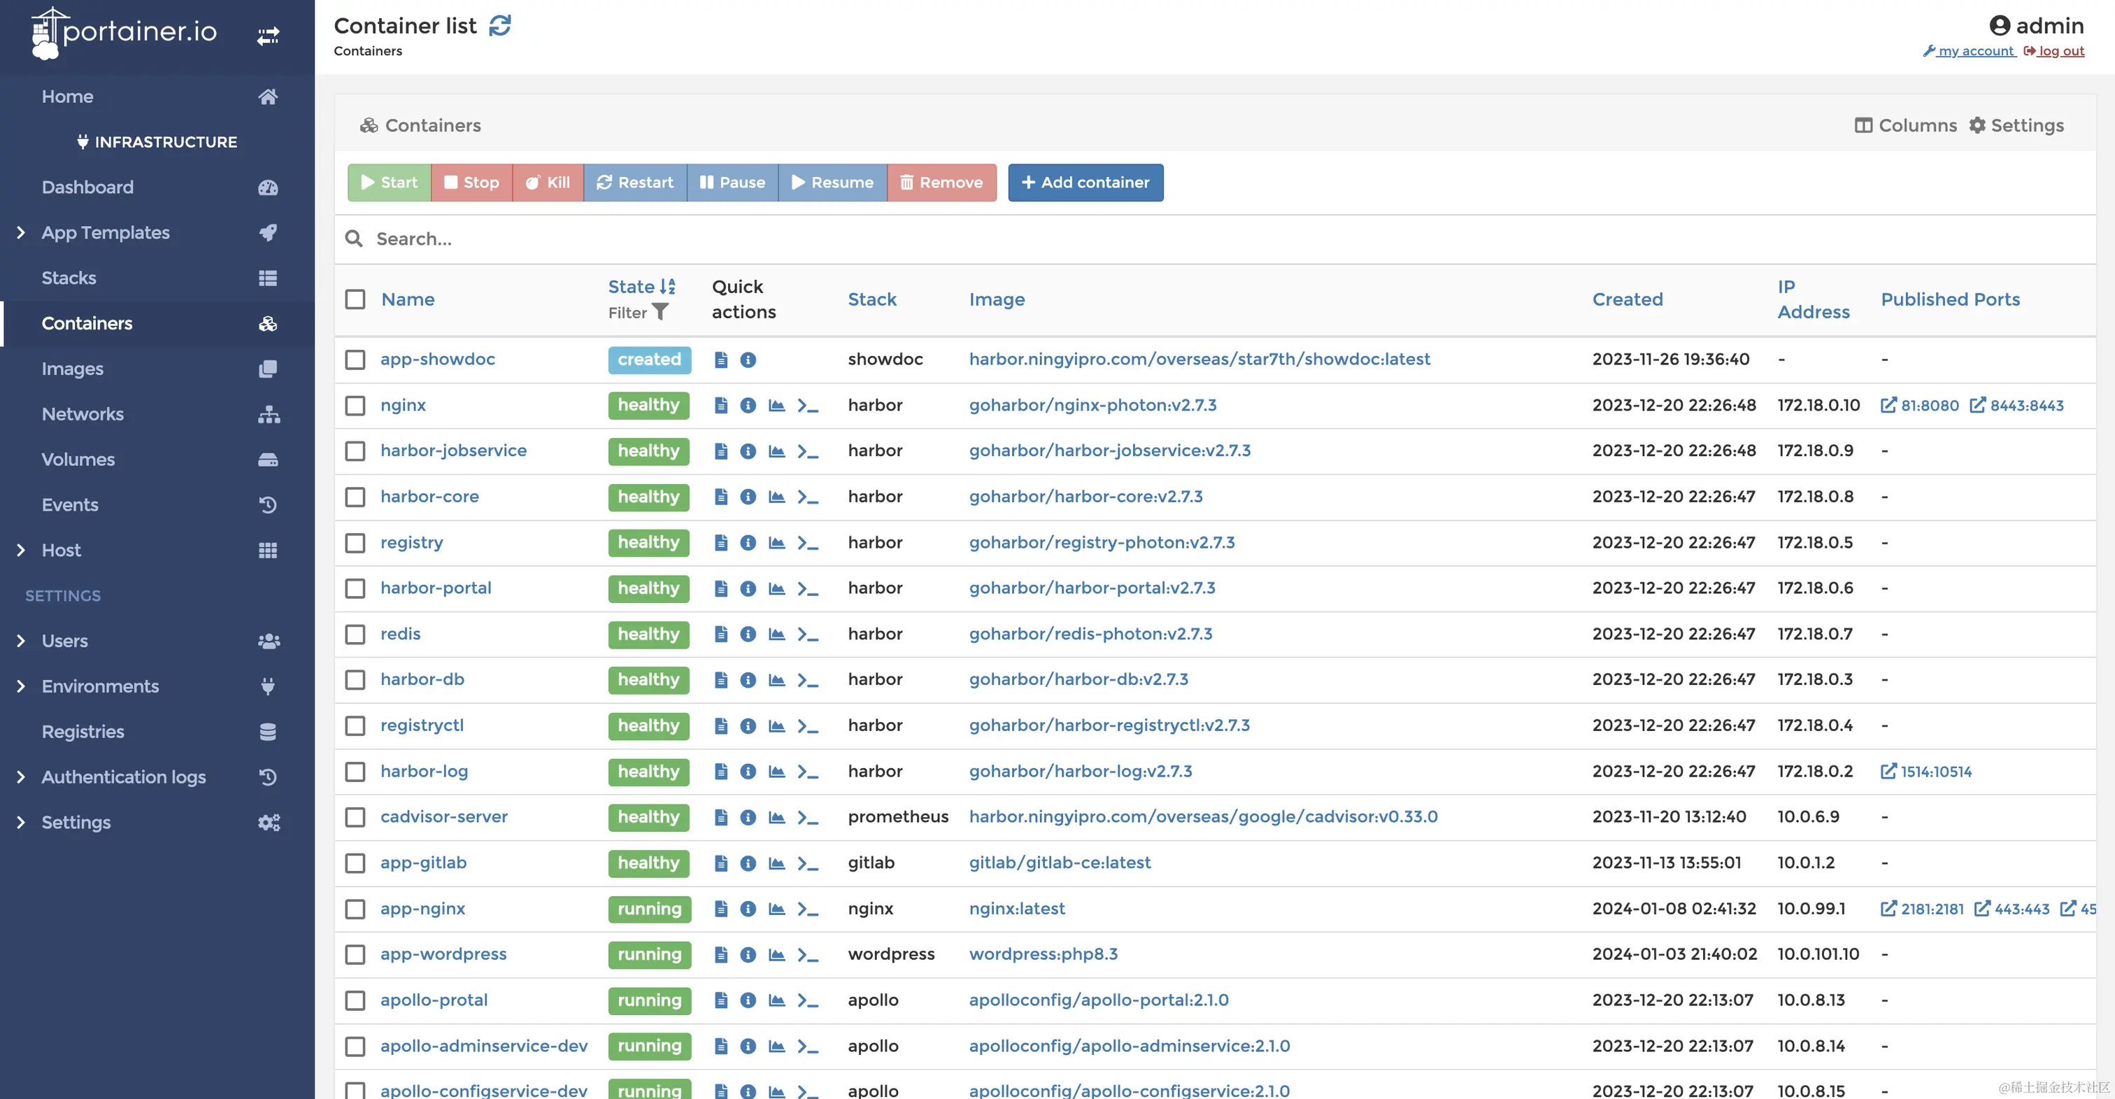Click the refresh icon beside Container list
The width and height of the screenshot is (2115, 1099).
(499, 25)
